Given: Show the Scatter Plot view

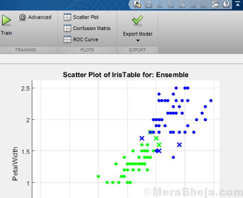Looking at the screenshot, I should 81,17.
